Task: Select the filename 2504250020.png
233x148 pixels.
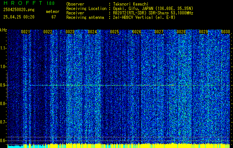Action: [19, 10]
